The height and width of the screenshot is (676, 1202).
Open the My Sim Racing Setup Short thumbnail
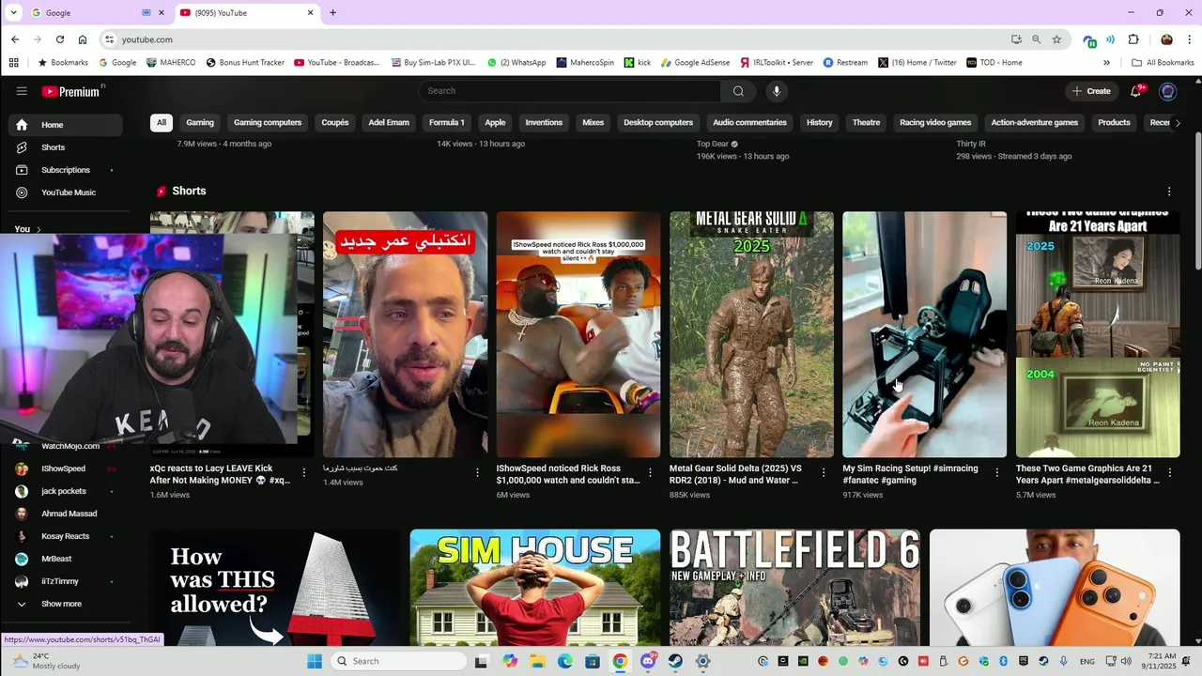pos(924,334)
